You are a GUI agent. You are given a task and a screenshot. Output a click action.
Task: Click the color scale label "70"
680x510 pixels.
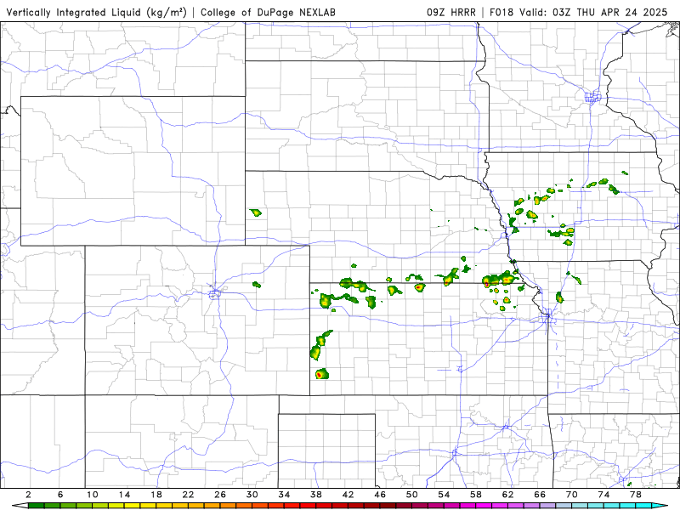[x=571, y=495]
